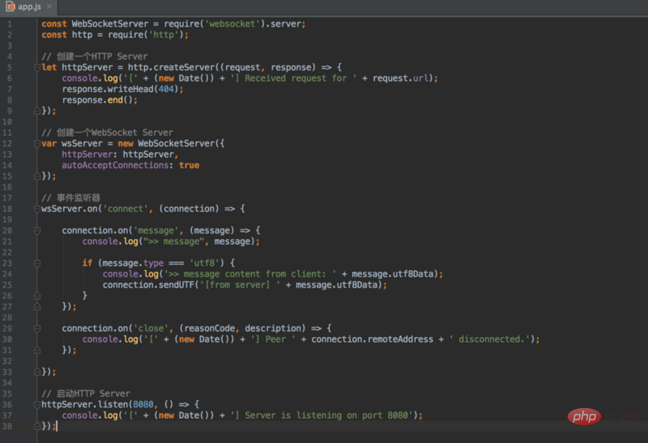Click the fold end marker at line 26

36,296
